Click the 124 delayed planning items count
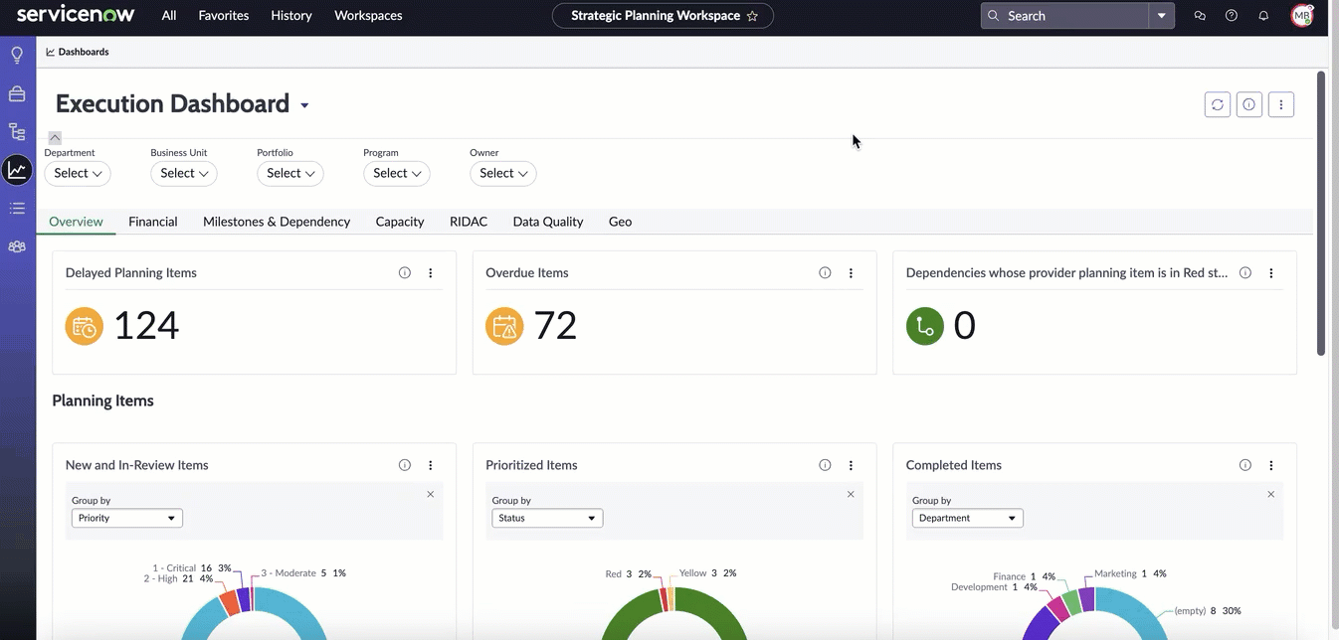This screenshot has width=1339, height=640. (x=146, y=326)
